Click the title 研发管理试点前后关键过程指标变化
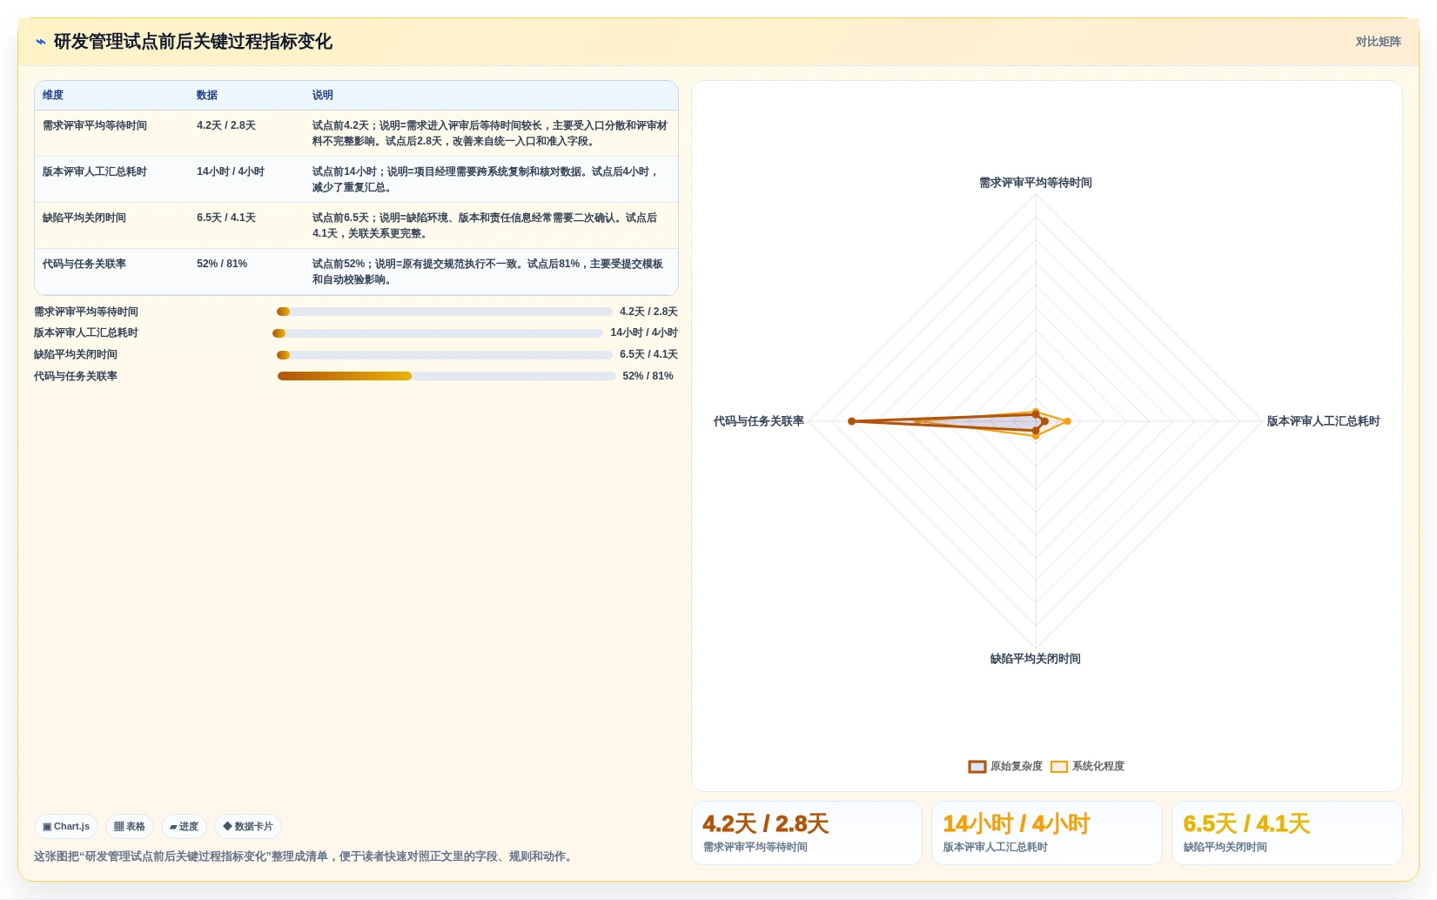 click(193, 42)
